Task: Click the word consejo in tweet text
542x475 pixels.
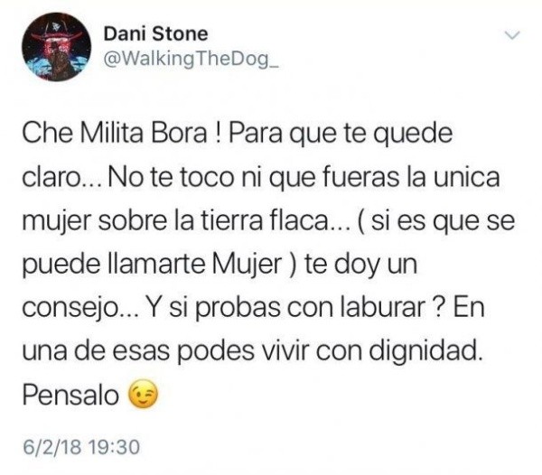Action: pos(70,308)
